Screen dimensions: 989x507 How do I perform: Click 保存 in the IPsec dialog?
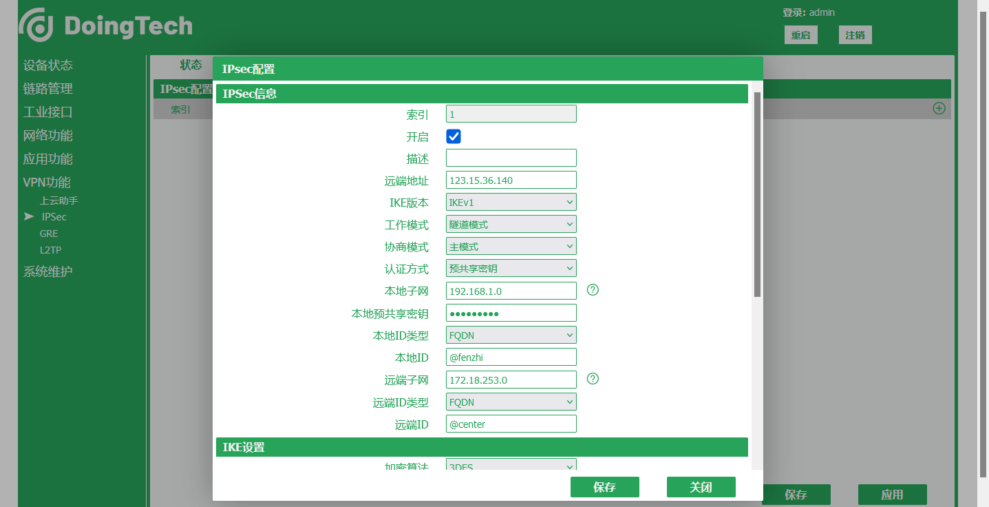point(605,487)
